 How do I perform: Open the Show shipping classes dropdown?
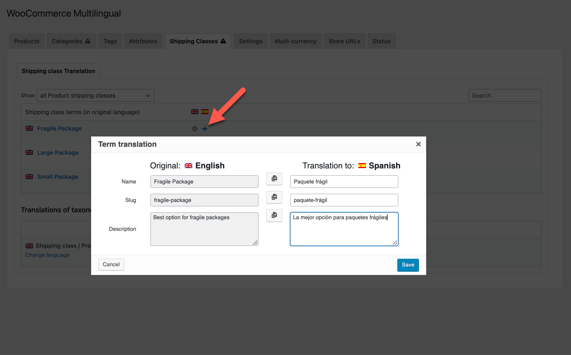point(95,95)
